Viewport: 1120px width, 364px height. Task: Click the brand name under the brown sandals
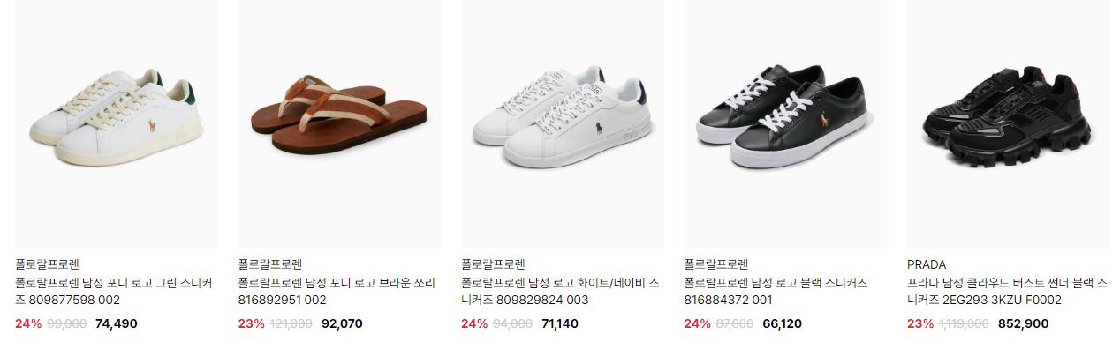(270, 264)
